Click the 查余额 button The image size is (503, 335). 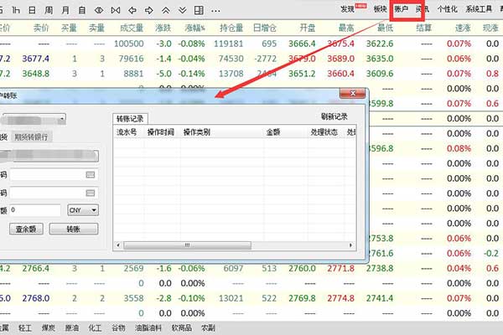(26, 229)
